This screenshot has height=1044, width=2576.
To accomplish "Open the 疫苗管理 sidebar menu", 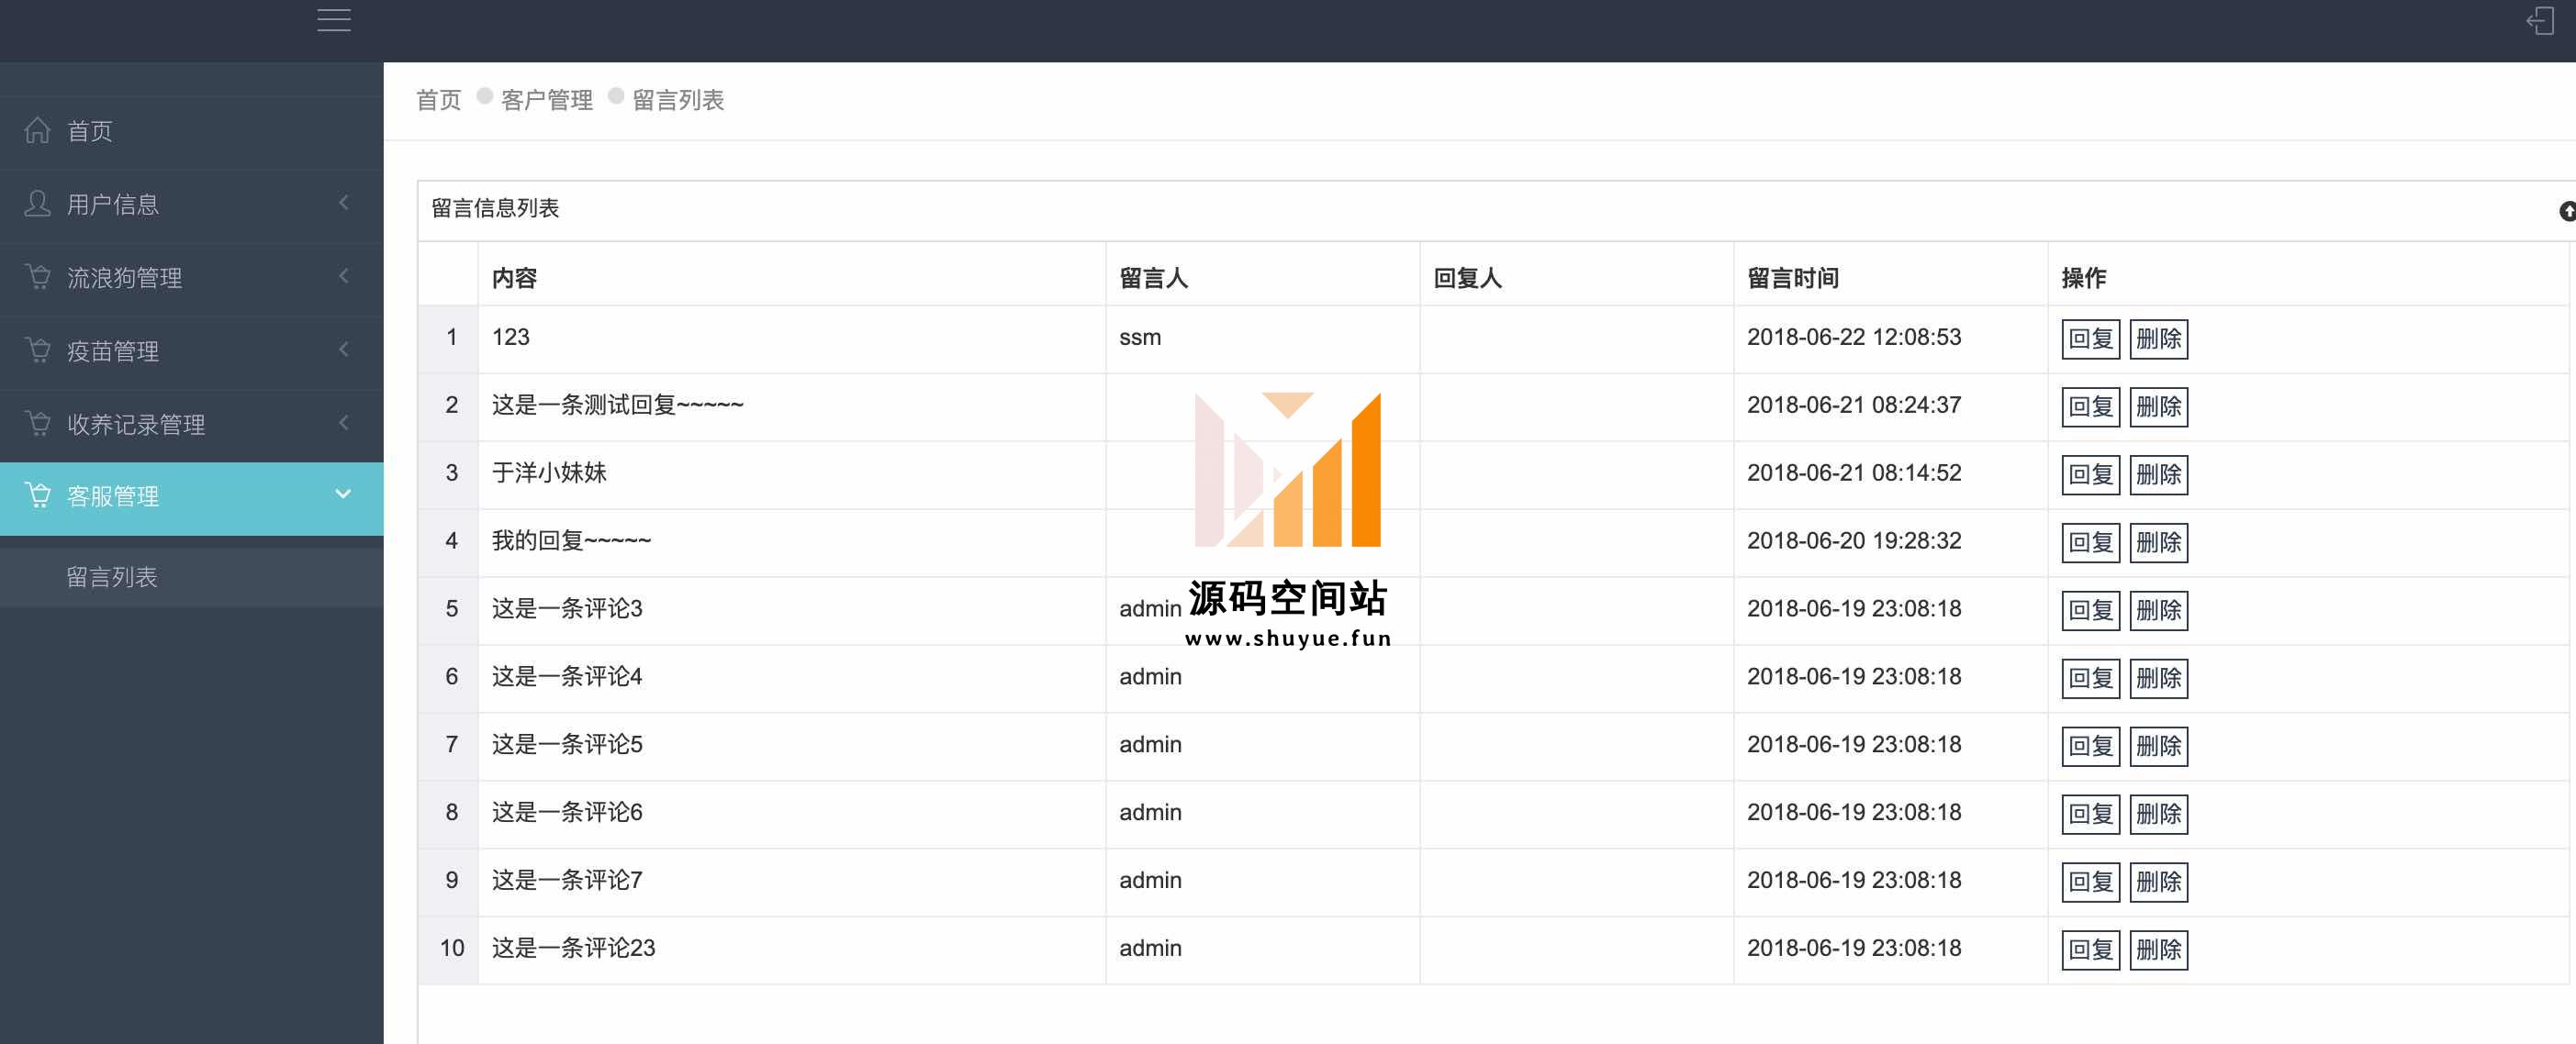I will coord(192,351).
